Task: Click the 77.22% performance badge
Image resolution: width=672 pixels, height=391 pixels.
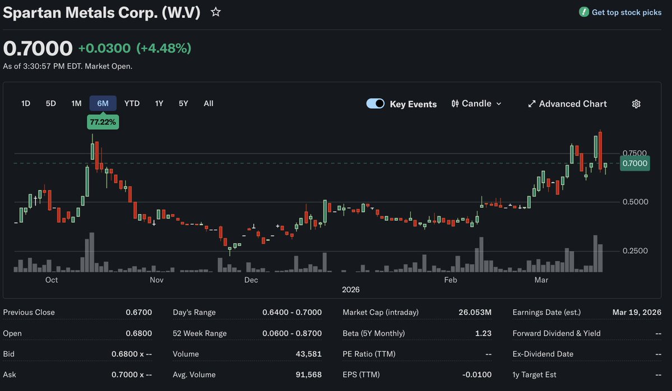Action: 103,122
